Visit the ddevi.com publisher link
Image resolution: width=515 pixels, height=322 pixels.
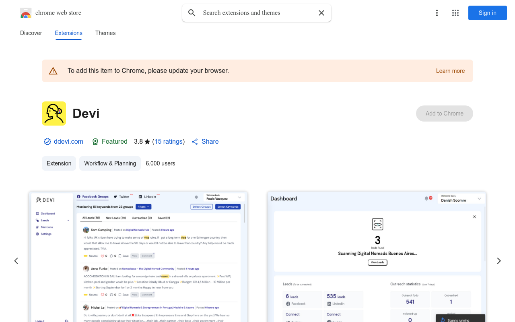[68, 142]
